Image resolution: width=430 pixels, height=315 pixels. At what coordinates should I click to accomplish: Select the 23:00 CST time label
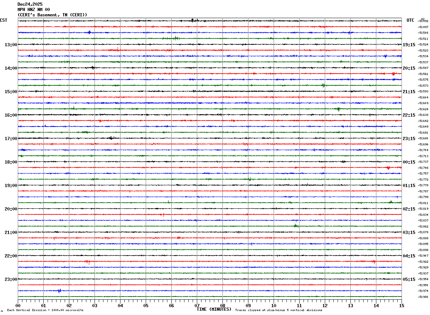tap(11, 279)
